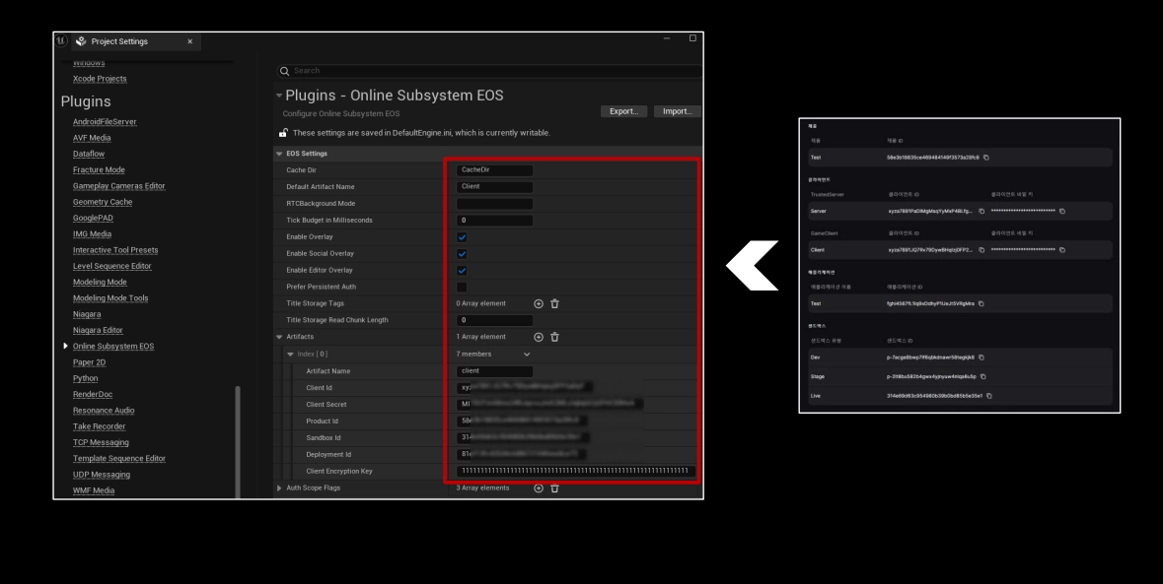The width and height of the screenshot is (1163, 584).
Task: Open the 7 members dropdown chevron
Action: [x=527, y=355]
